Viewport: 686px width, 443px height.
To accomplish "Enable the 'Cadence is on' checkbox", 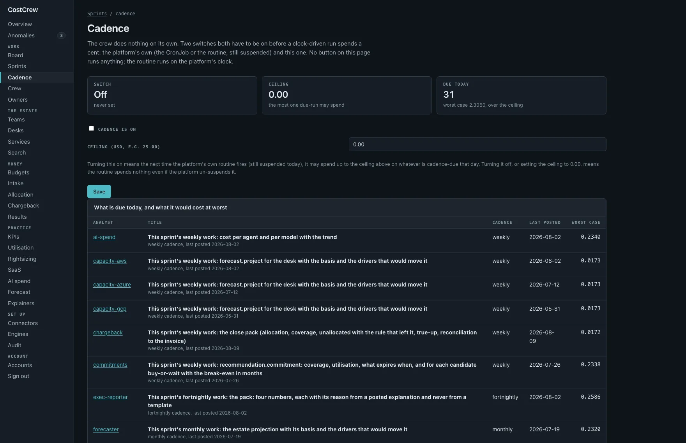I will (91, 128).
